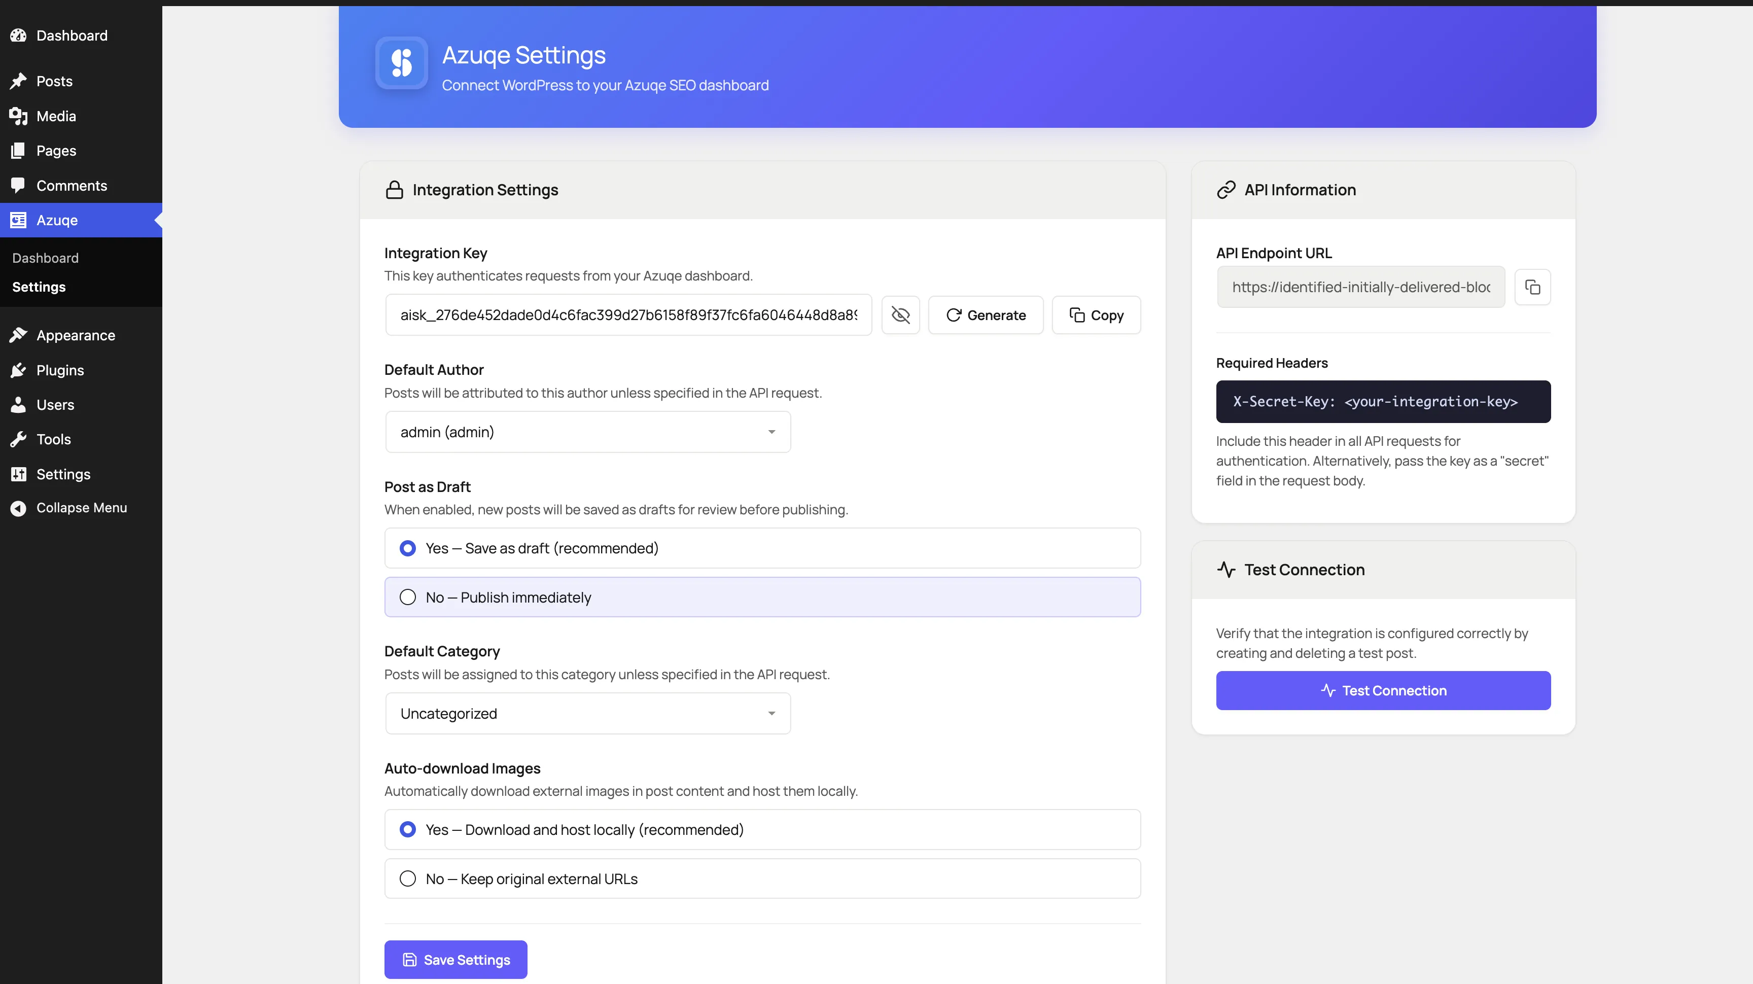Click the Users person icon
The image size is (1753, 984).
click(x=18, y=404)
